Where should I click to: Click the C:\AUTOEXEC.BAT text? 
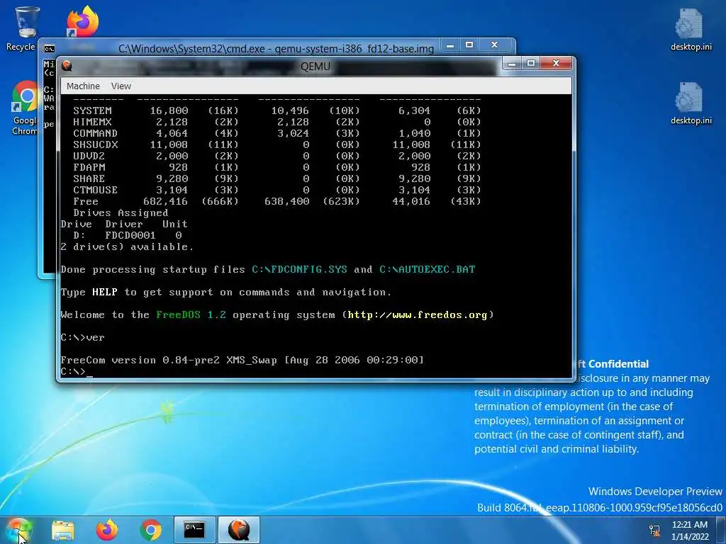(x=428, y=270)
